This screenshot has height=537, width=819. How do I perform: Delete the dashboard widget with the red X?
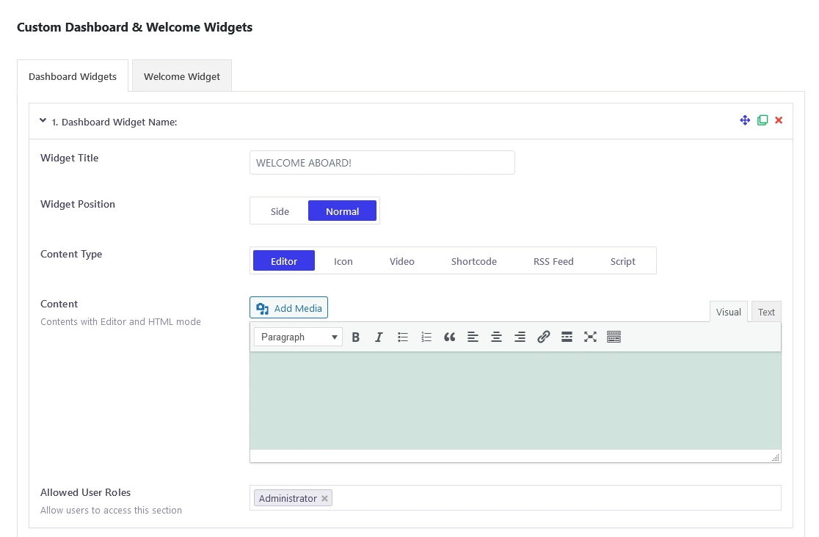[779, 120]
